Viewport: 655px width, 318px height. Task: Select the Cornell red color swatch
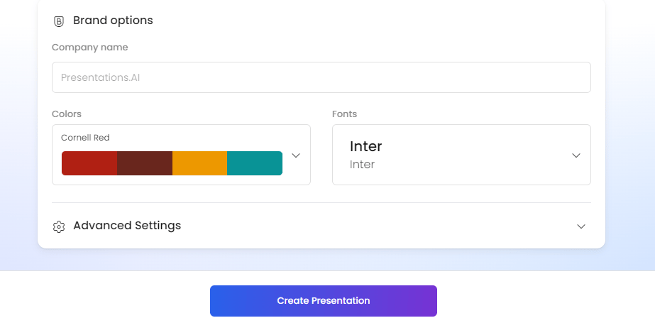89,163
